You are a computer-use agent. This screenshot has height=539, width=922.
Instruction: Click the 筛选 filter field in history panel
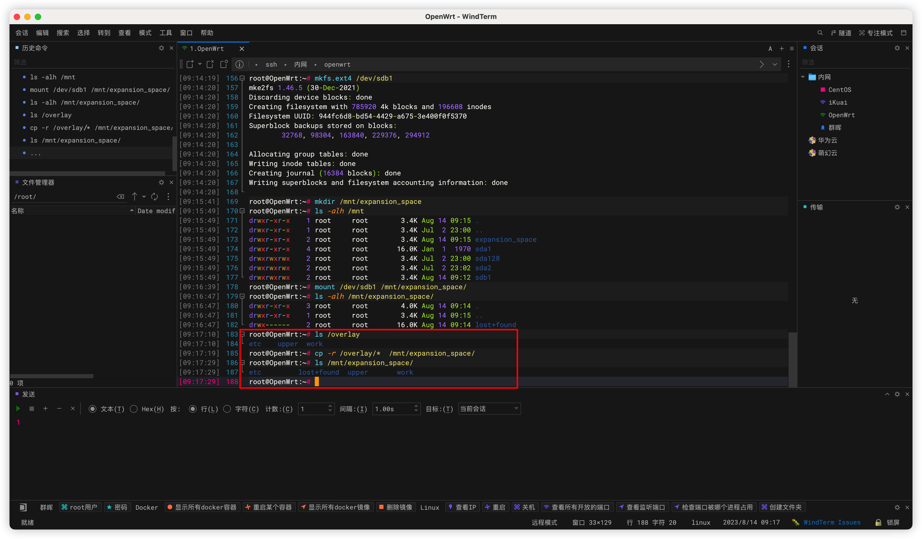[x=92, y=62]
